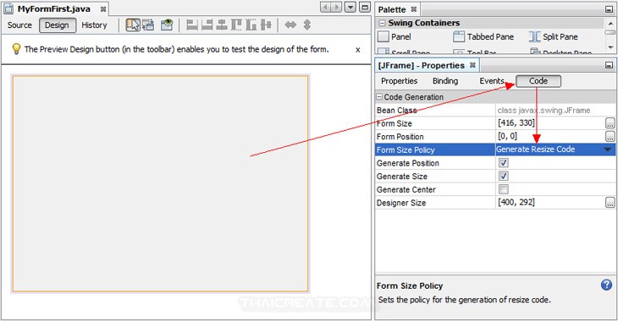Align components to top in row
The height and width of the screenshot is (321, 618).
pos(236,25)
